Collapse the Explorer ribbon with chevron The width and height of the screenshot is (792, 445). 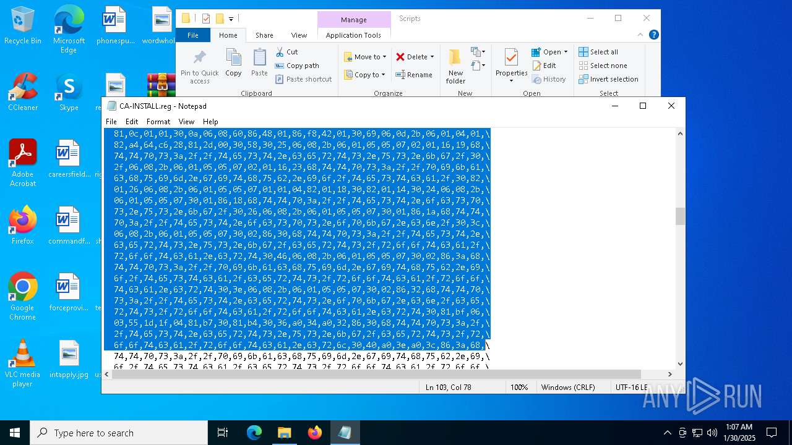640,35
